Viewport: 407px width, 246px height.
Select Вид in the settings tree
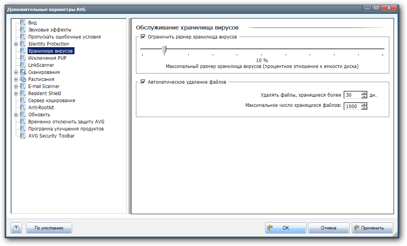coord(32,22)
